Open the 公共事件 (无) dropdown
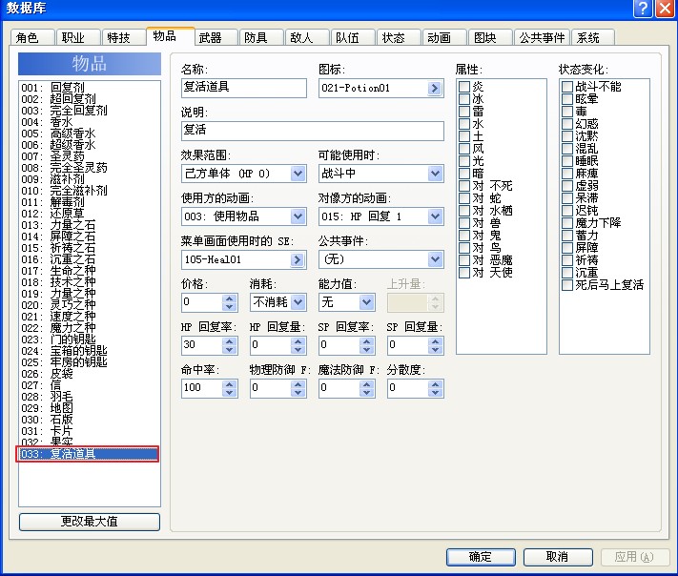678x576 pixels. pyautogui.click(x=435, y=259)
